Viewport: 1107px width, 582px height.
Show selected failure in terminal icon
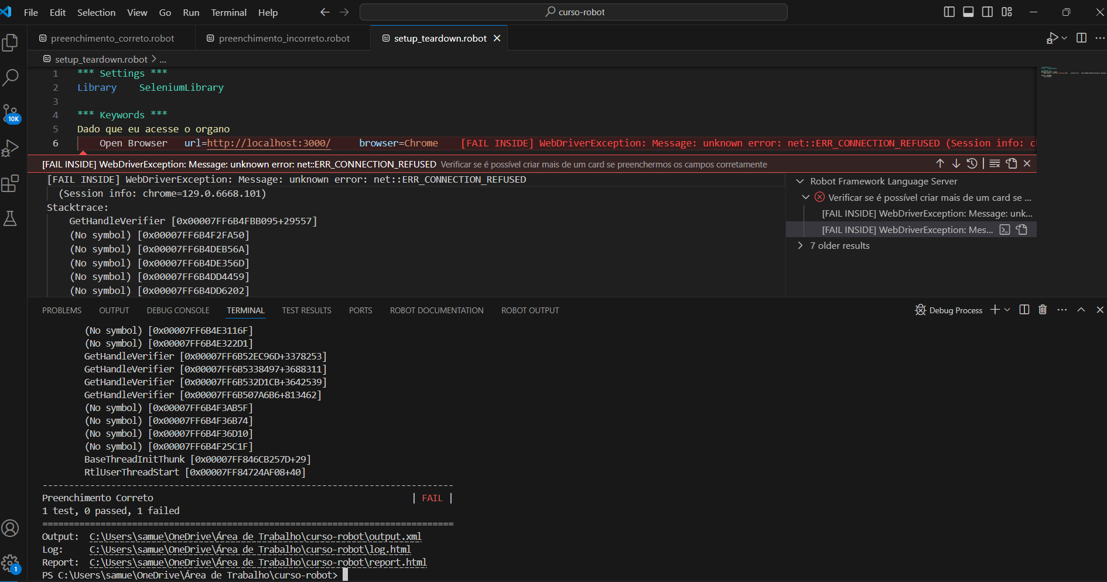tap(1005, 230)
